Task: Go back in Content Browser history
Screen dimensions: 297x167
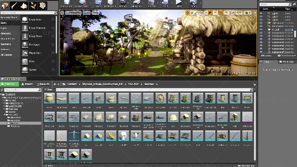Action: 55,84
